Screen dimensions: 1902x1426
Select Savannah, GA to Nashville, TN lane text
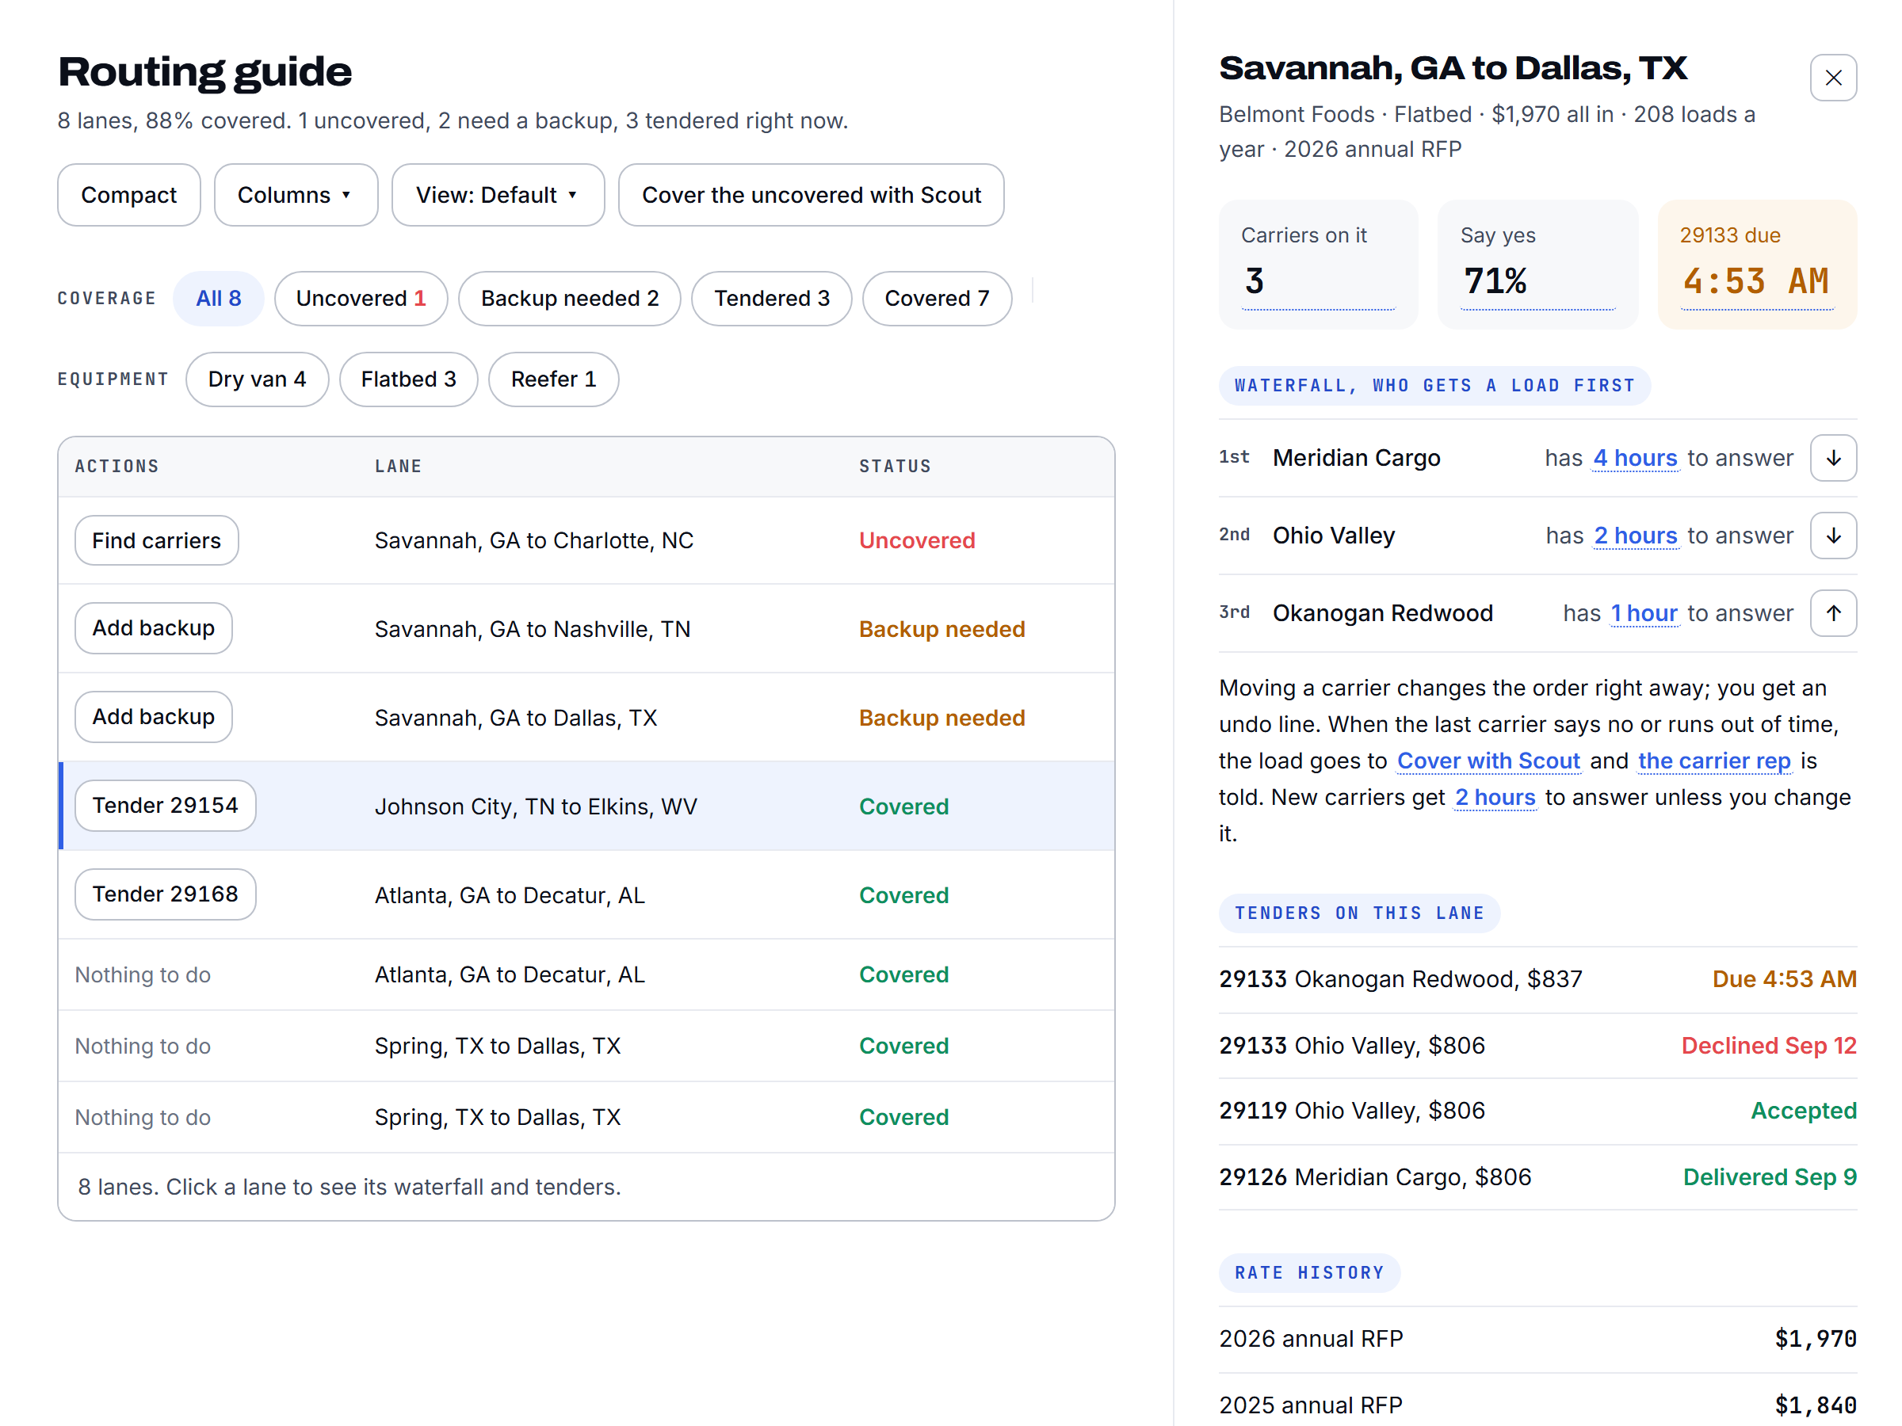coord(533,629)
